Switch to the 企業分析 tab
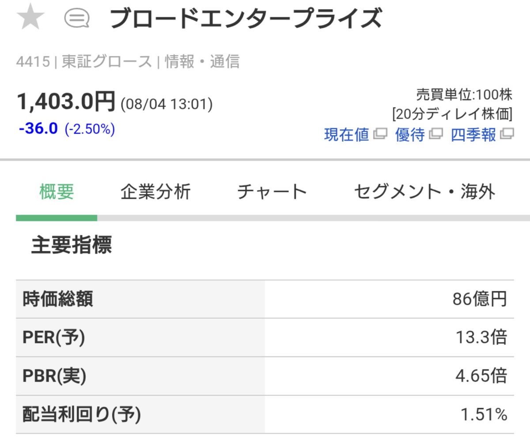The width and height of the screenshot is (530, 441). 155,193
